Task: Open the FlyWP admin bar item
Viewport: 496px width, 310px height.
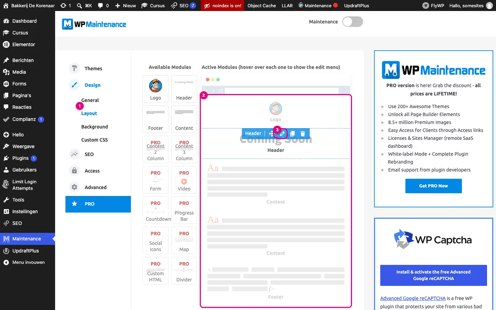Action: 433,6
